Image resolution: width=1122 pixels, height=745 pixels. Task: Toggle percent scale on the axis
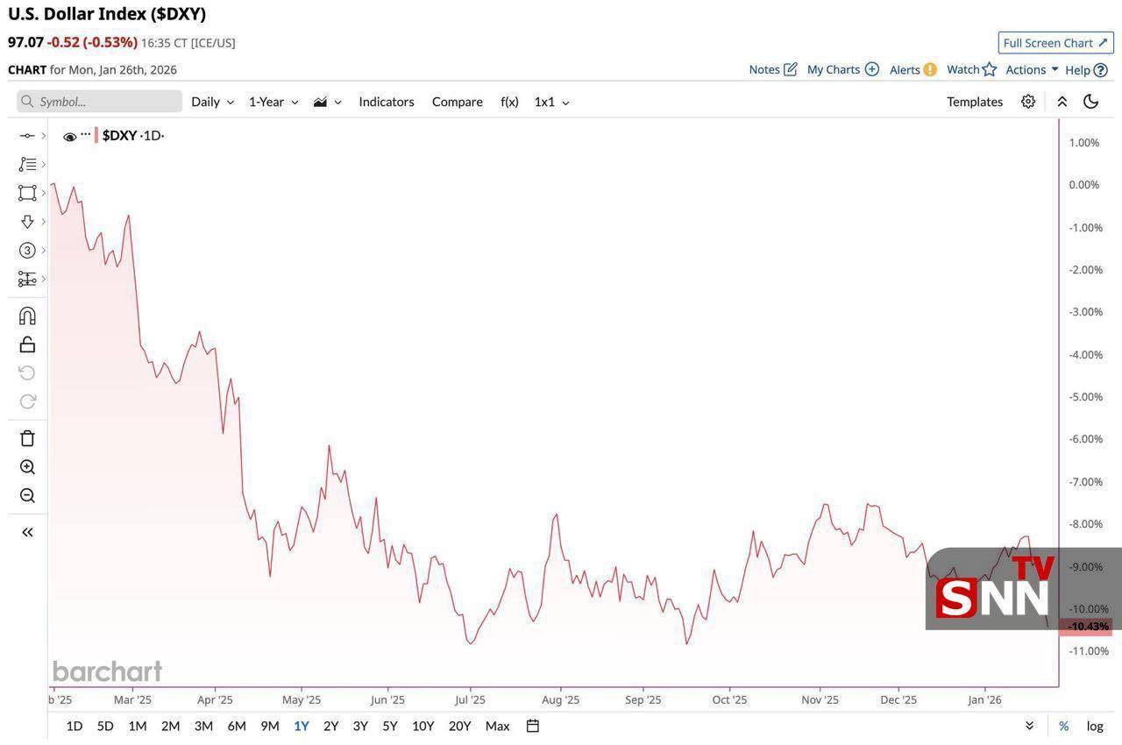click(1063, 726)
